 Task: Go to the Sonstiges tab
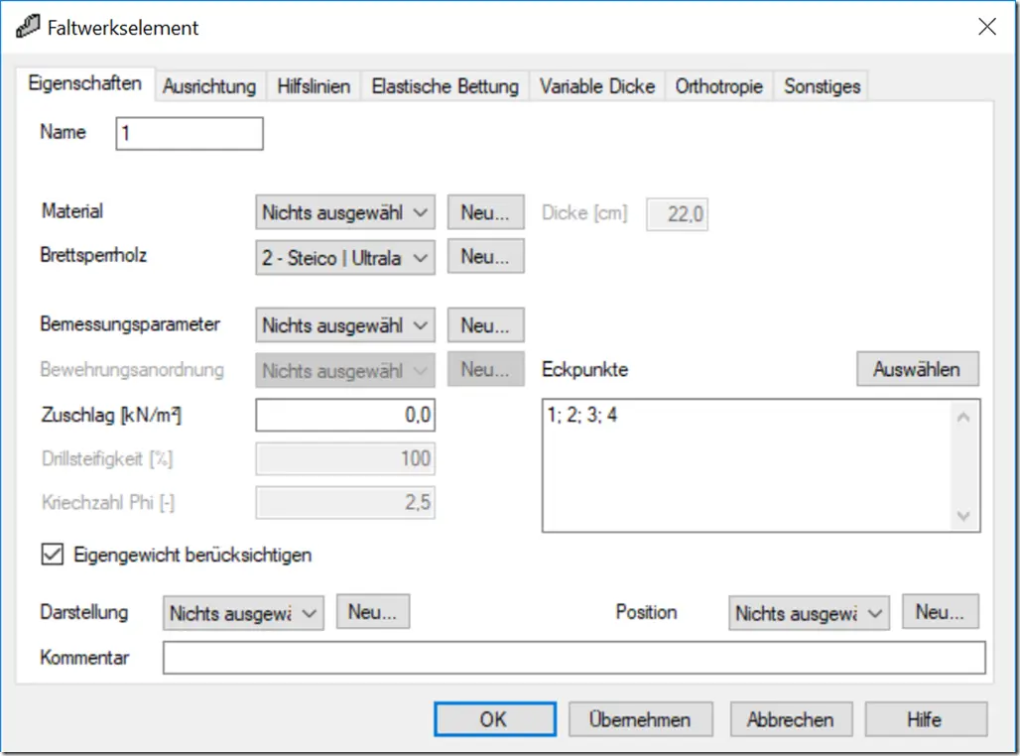pyautogui.click(x=823, y=86)
